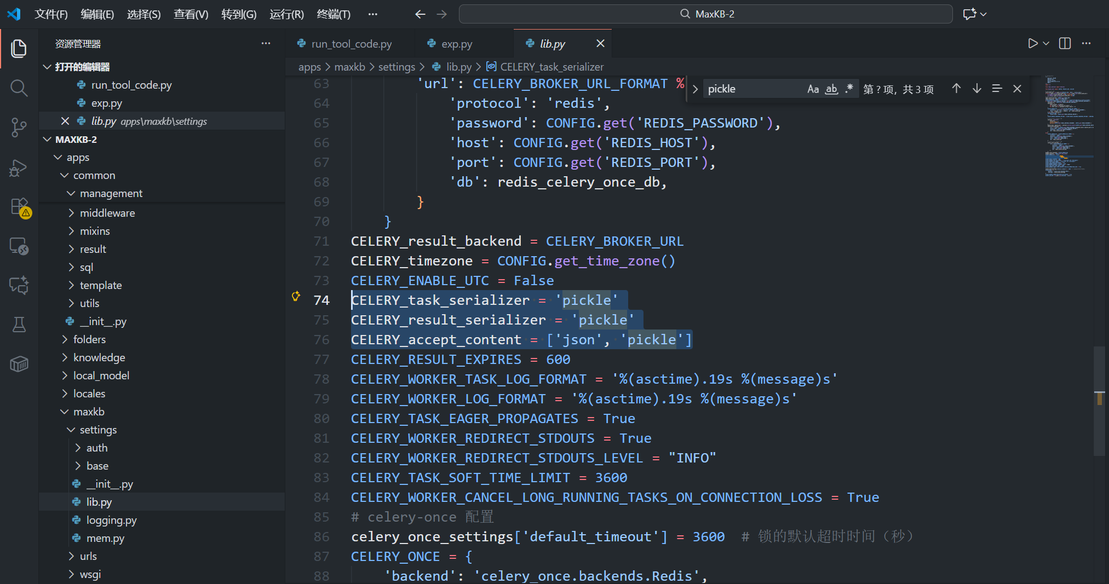Click the lightbulb code action on line 74
1109x584 pixels.
(296, 296)
